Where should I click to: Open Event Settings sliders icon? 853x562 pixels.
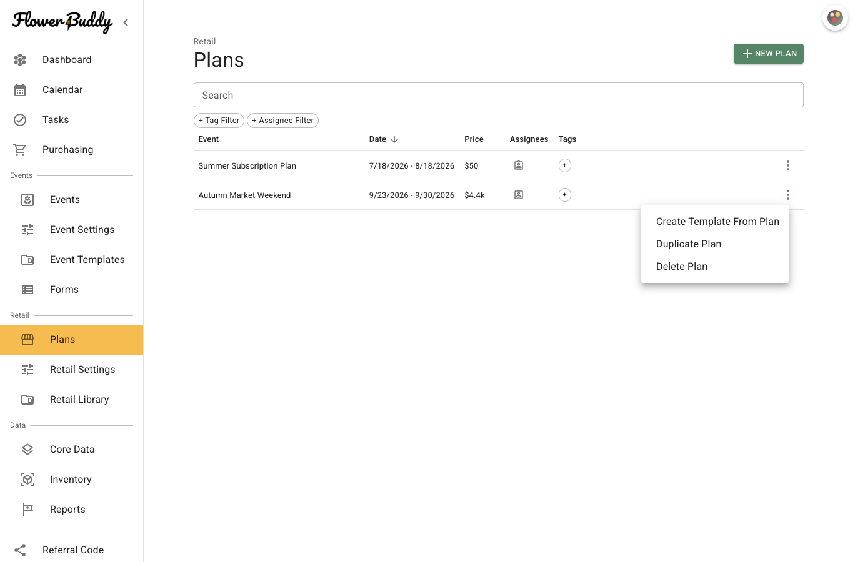[x=27, y=230]
